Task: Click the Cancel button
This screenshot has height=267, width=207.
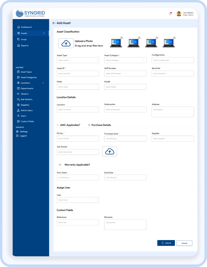Action: (x=184, y=243)
